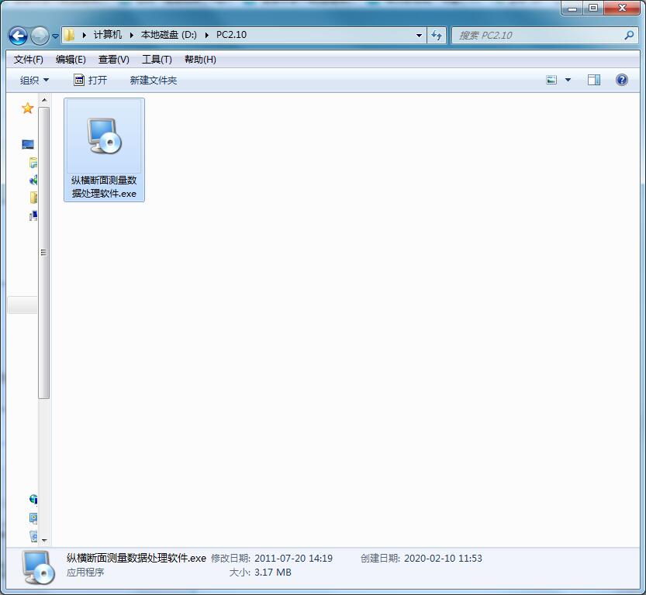This screenshot has height=595, width=646.
Task: Open the 查看(V) menu
Action: click(114, 60)
